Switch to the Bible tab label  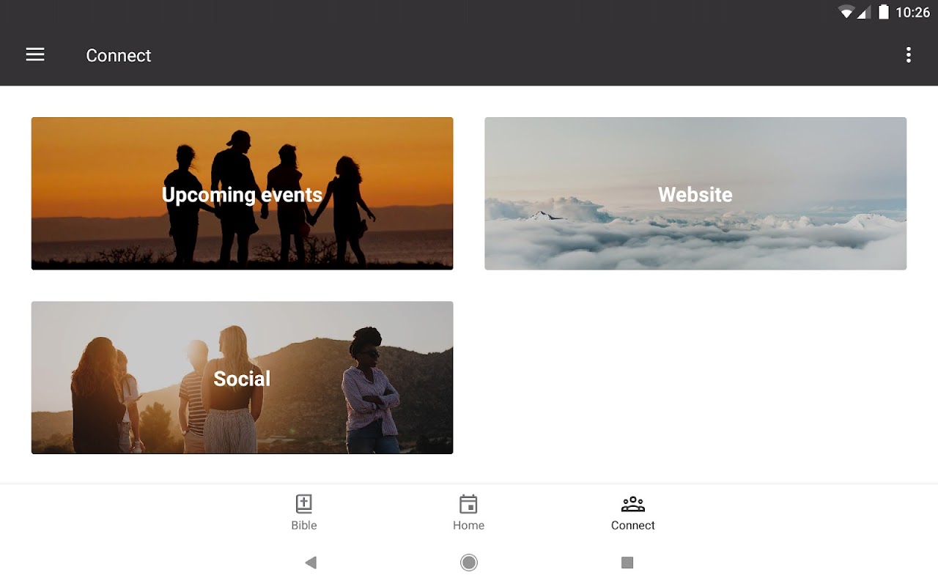click(304, 525)
